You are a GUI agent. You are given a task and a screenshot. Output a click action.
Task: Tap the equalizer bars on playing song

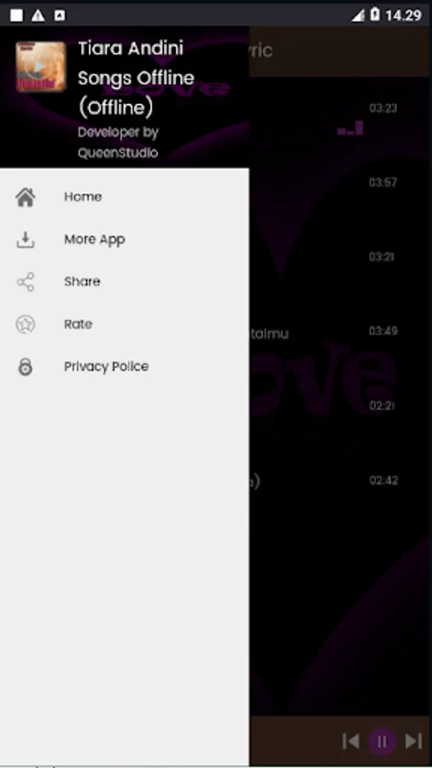351,128
